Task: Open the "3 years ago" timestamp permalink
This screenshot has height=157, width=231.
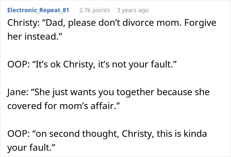Action: coord(133,10)
